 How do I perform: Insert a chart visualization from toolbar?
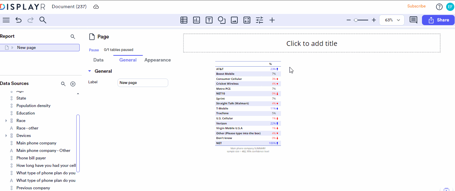click(x=197, y=20)
